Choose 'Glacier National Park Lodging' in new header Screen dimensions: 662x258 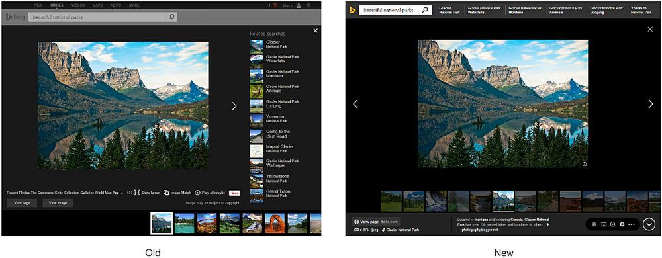(606, 10)
